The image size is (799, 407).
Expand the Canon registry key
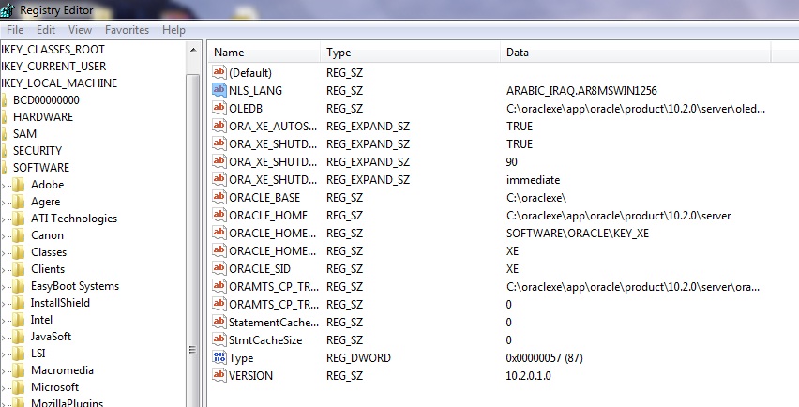[4, 235]
